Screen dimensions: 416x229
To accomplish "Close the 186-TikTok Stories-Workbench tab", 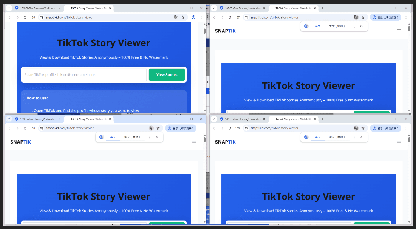I will pyautogui.click(x=59, y=8).
